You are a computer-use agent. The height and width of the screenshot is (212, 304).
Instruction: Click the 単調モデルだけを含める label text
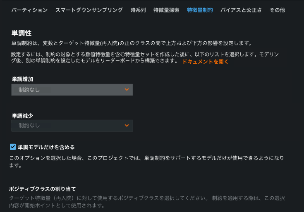(46, 147)
